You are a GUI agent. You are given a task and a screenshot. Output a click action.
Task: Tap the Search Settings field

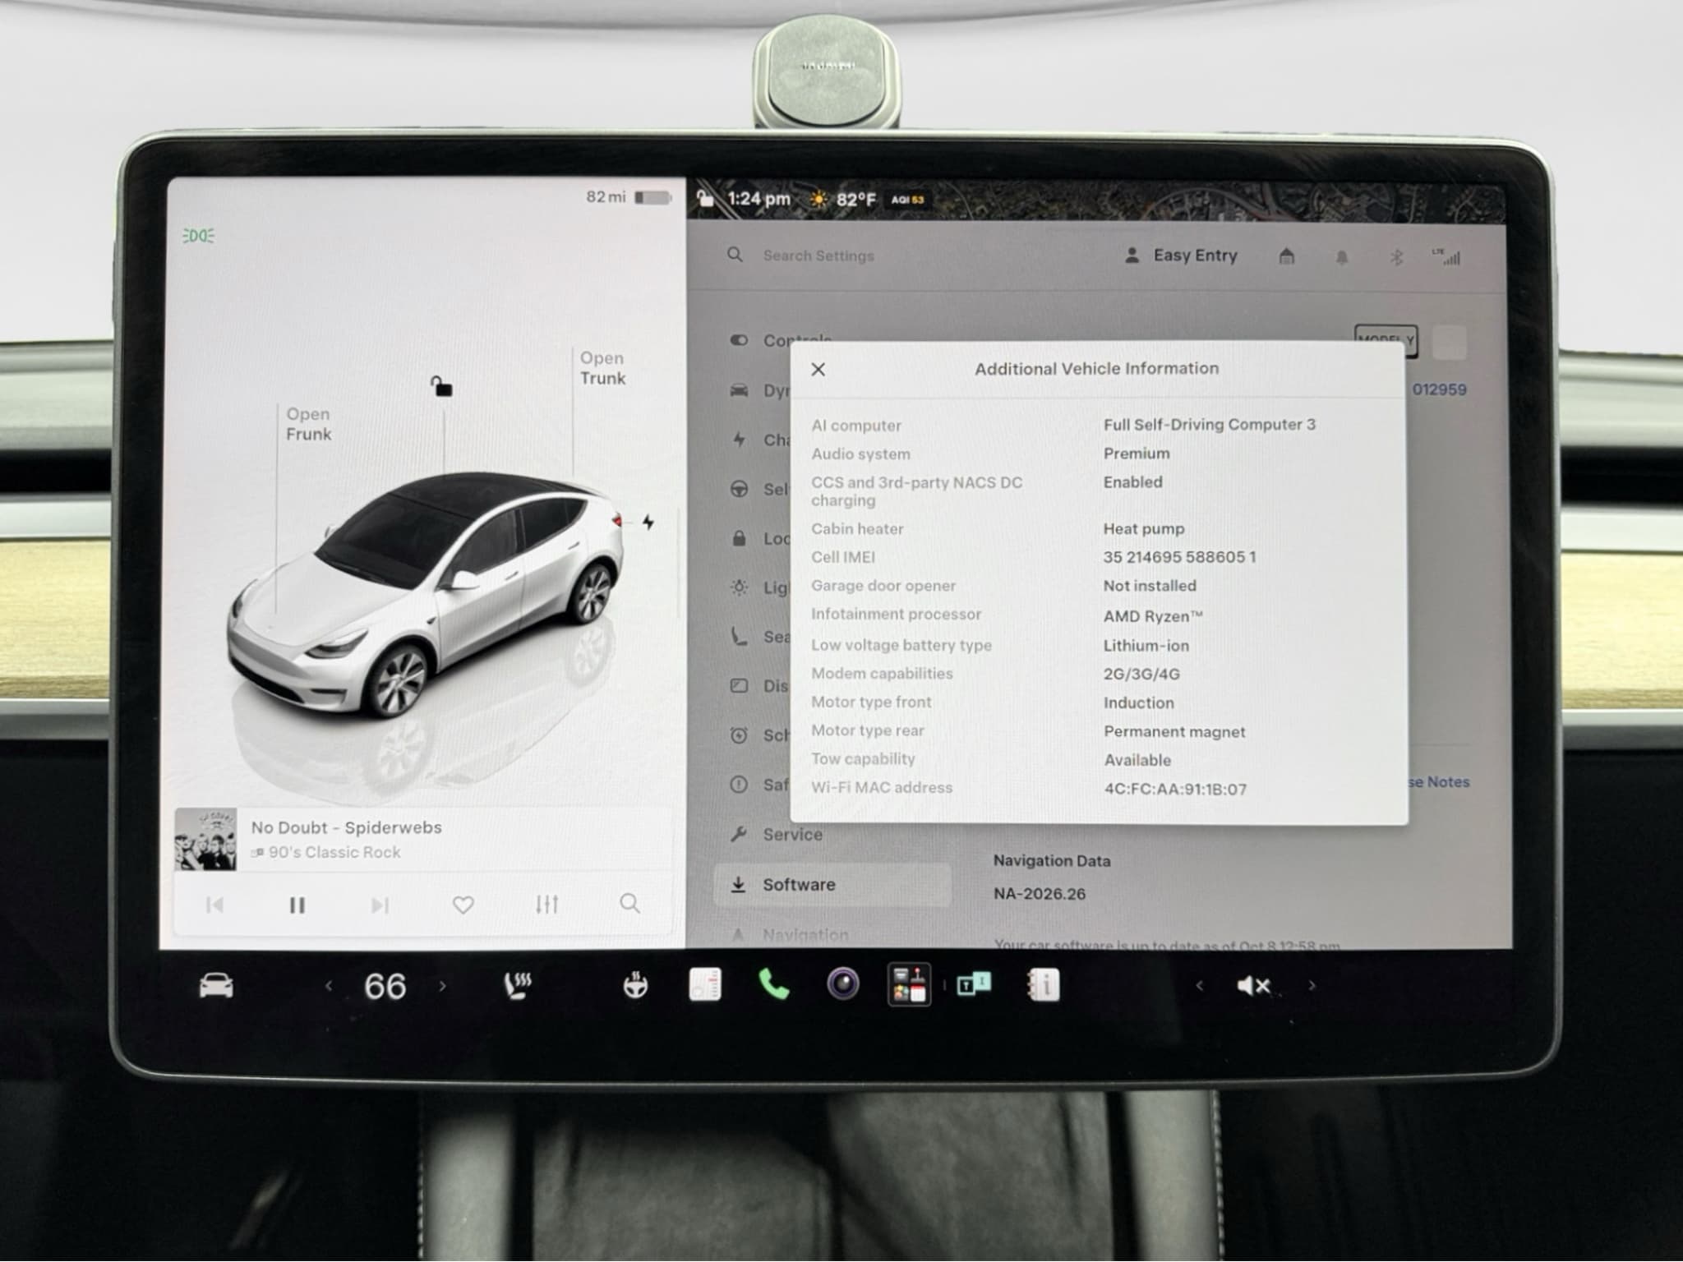(x=818, y=256)
